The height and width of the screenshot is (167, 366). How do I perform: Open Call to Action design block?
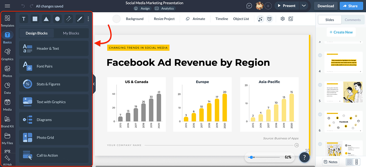[54, 155]
